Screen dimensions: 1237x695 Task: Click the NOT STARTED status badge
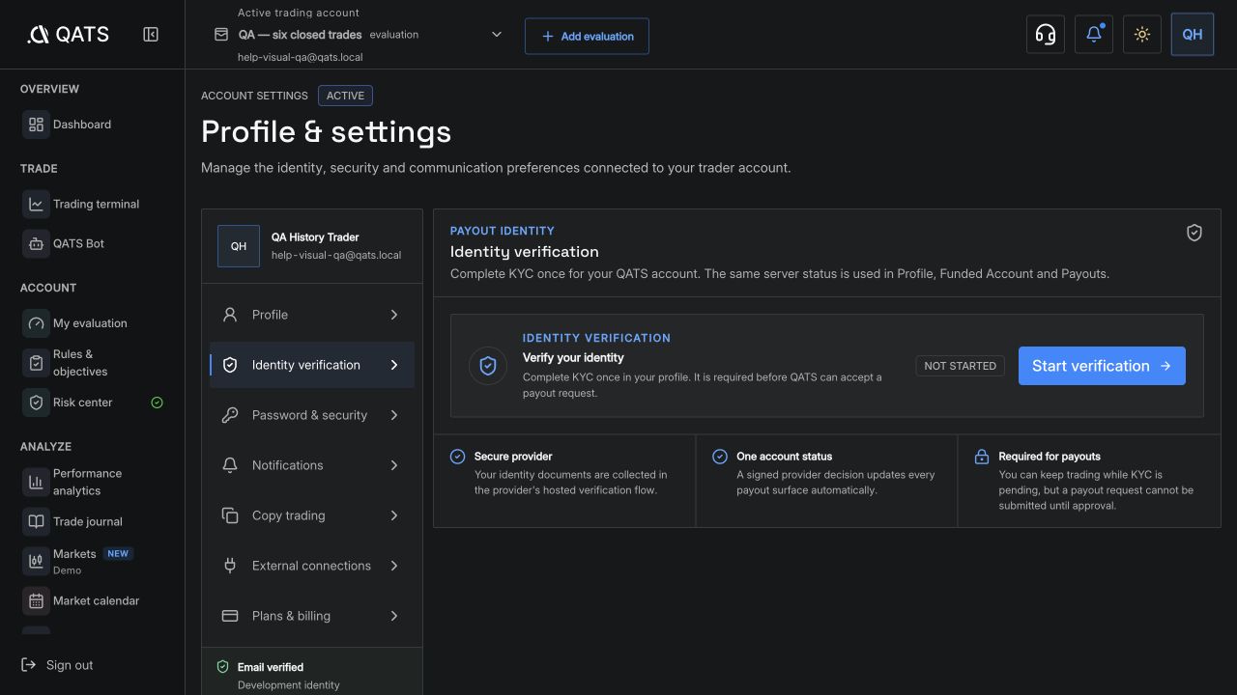tap(961, 366)
